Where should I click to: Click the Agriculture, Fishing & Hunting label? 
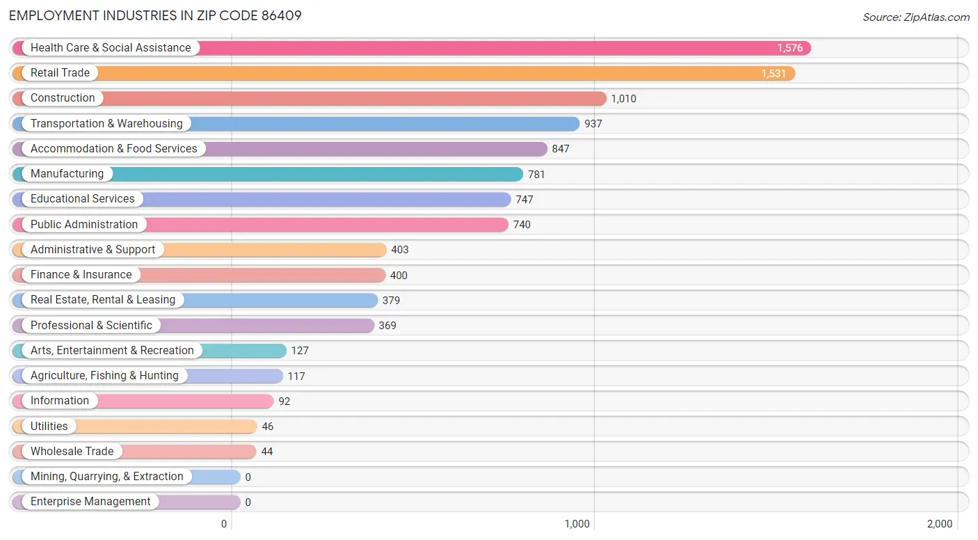pyautogui.click(x=104, y=376)
